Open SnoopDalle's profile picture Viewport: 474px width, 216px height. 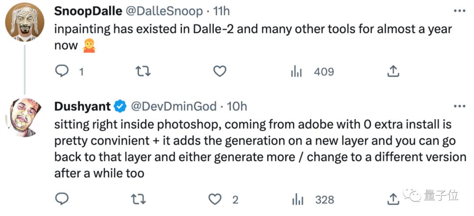24,21
